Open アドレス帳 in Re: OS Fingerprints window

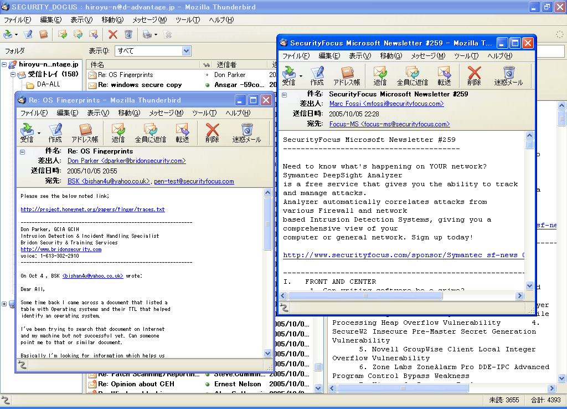point(85,133)
